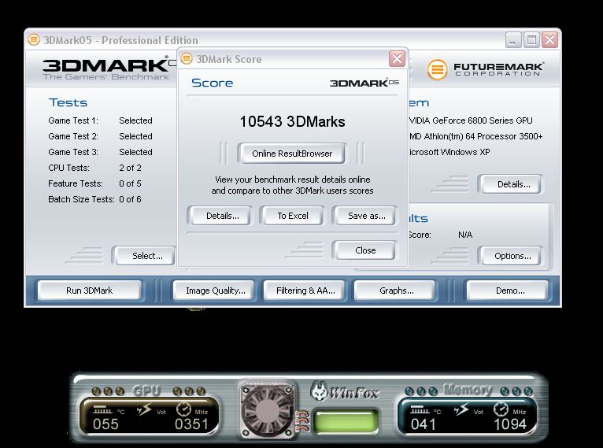The height and width of the screenshot is (448, 603).
Task: Click the GPU temperature reading 055
Action: click(x=105, y=424)
